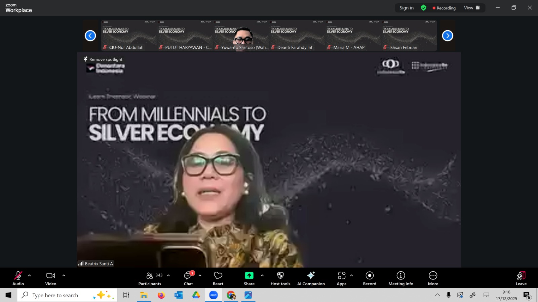
Task: Select Yuwanto Santoso video thumbnail
Action: click(x=241, y=36)
